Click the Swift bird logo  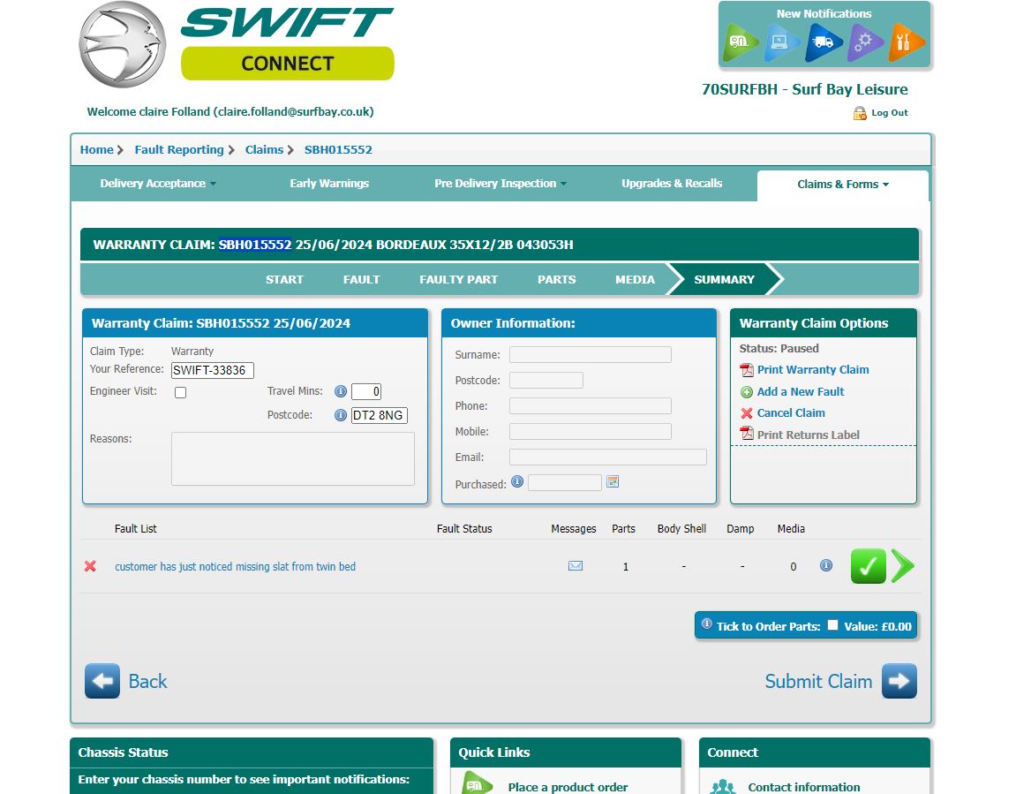click(122, 44)
